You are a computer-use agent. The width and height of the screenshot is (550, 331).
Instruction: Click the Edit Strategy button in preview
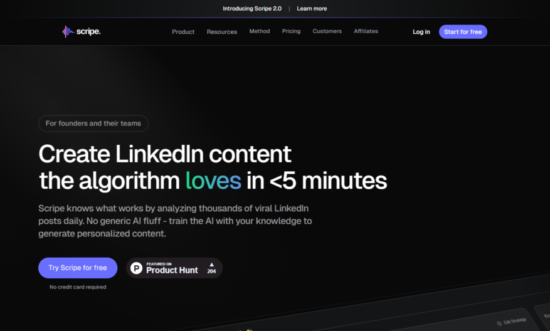point(512,322)
